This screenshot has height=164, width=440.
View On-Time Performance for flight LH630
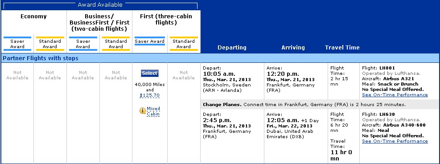[395, 141]
